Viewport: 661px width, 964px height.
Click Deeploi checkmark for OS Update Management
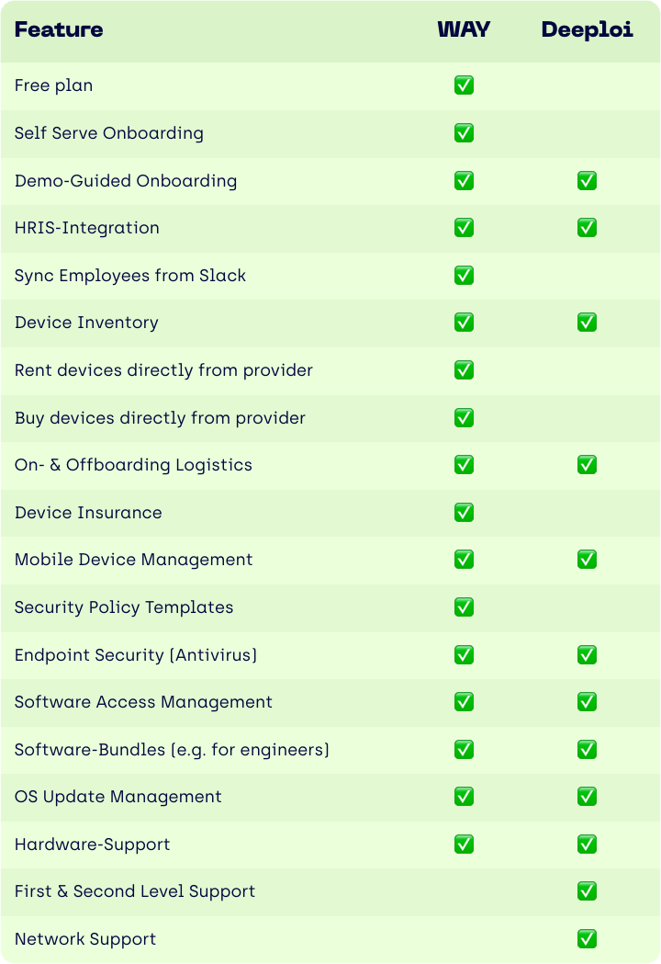click(587, 797)
